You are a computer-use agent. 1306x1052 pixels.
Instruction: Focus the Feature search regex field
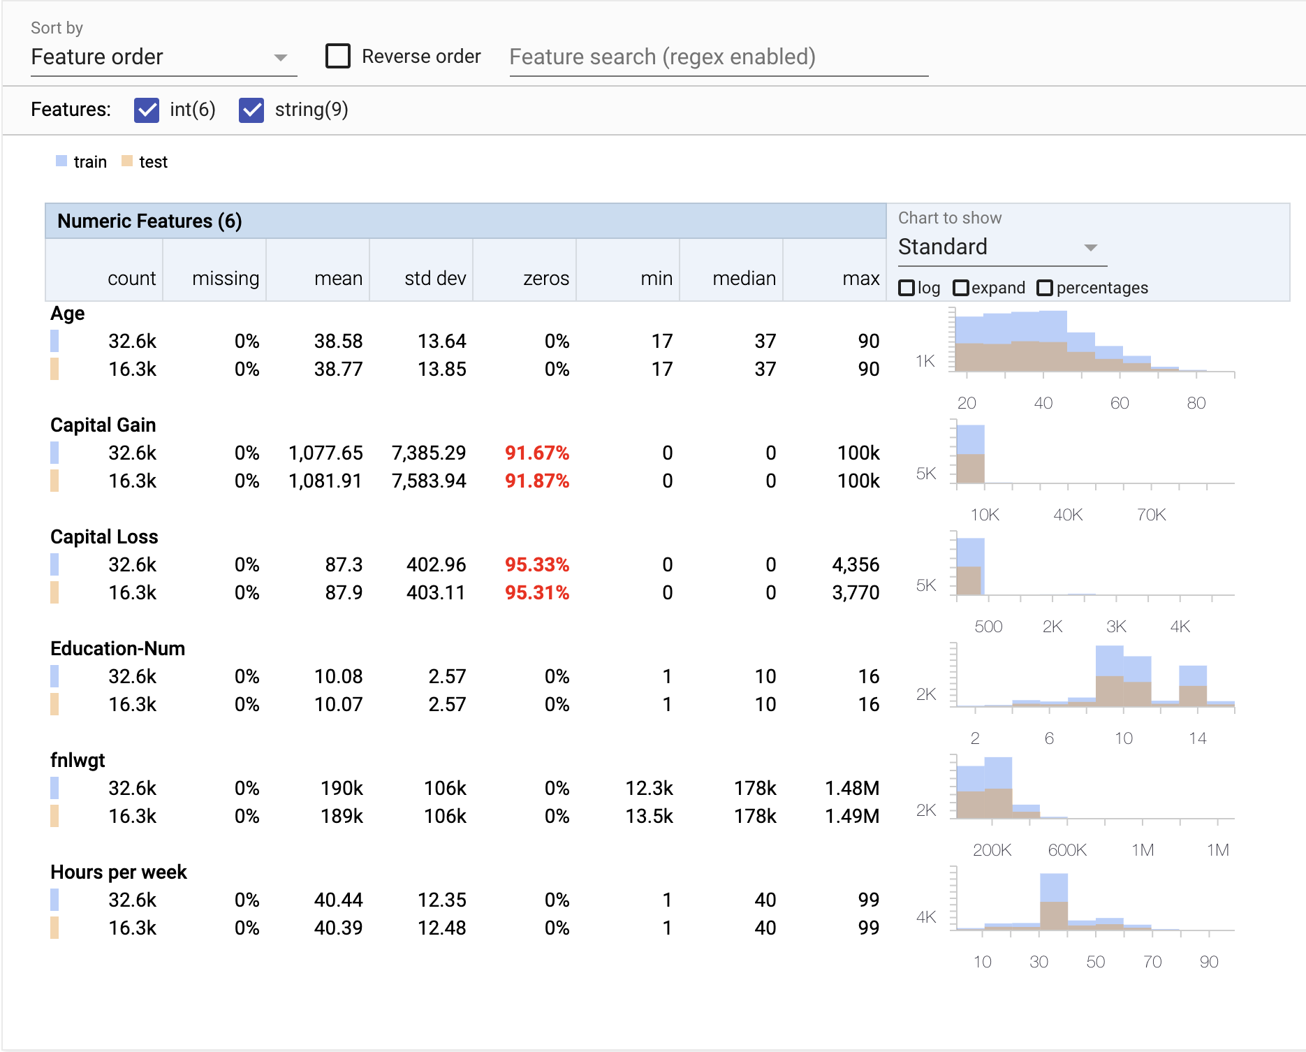coord(719,57)
